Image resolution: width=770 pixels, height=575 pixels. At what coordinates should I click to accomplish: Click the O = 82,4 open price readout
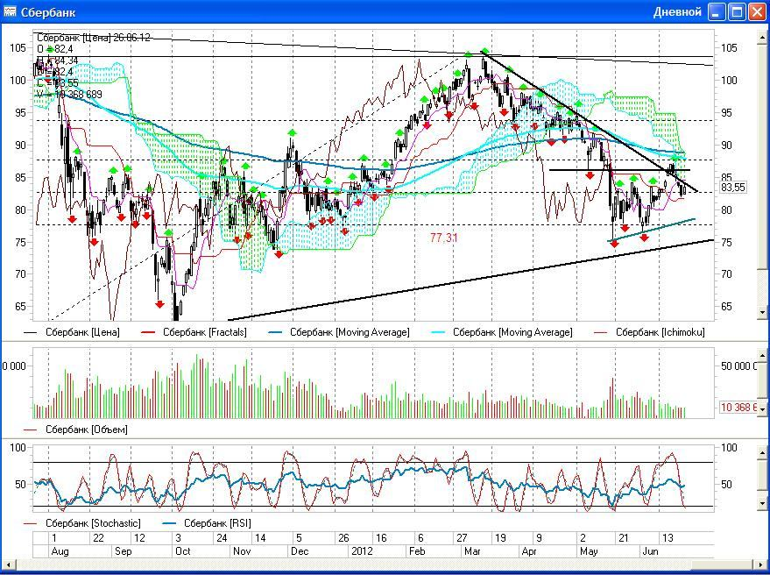coord(55,49)
